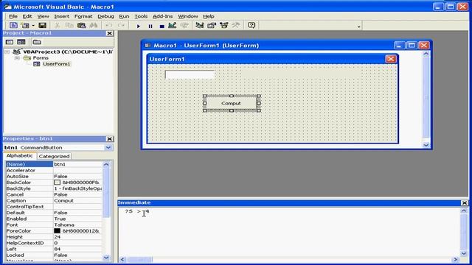The height and width of the screenshot is (265, 472).
Task: Click the Break pause icon
Action: (x=150, y=26)
